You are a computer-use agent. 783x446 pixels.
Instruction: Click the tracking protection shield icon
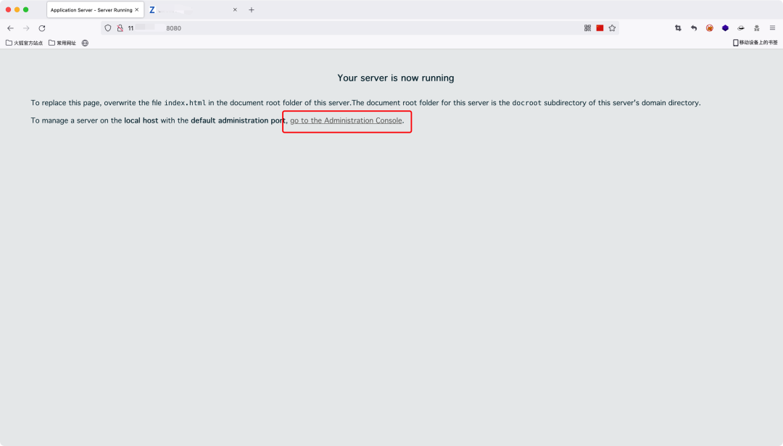(108, 28)
